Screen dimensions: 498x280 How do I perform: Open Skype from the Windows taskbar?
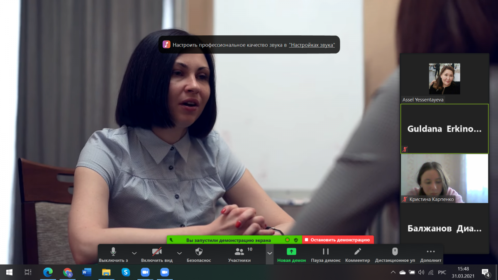pos(125,272)
